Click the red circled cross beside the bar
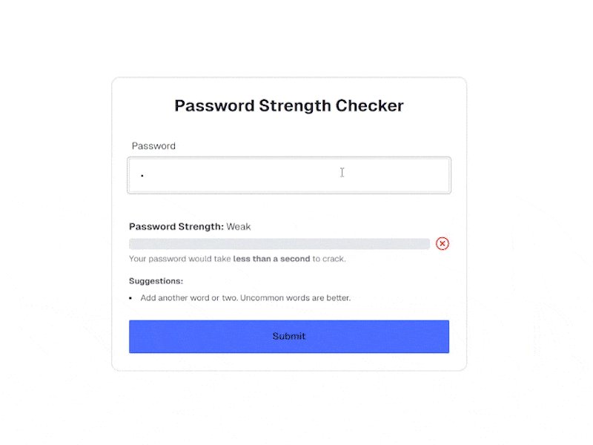This screenshot has width=593, height=445. [443, 243]
